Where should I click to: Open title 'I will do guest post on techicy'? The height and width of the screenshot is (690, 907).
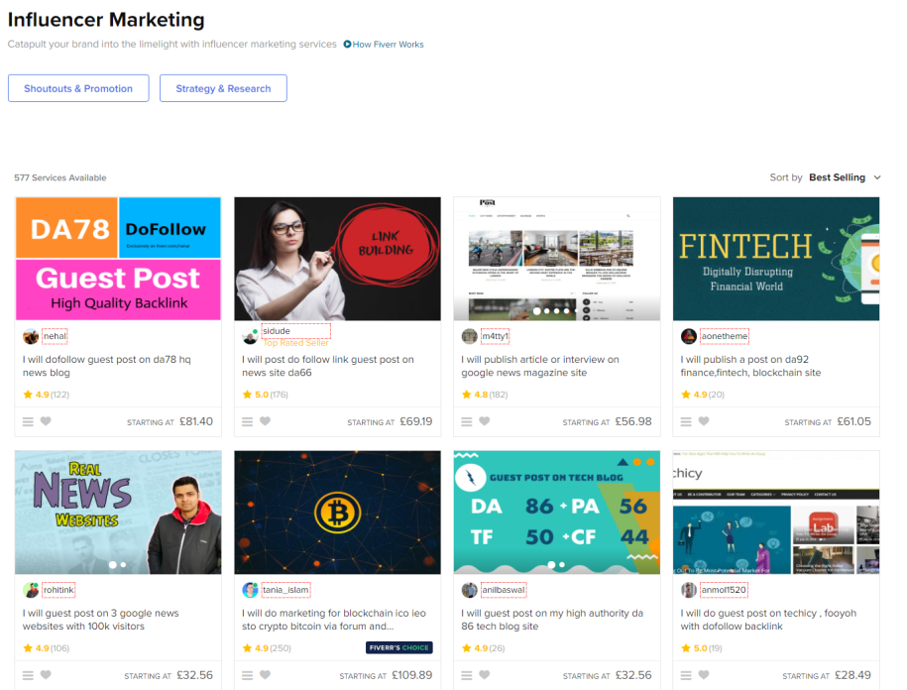768,620
